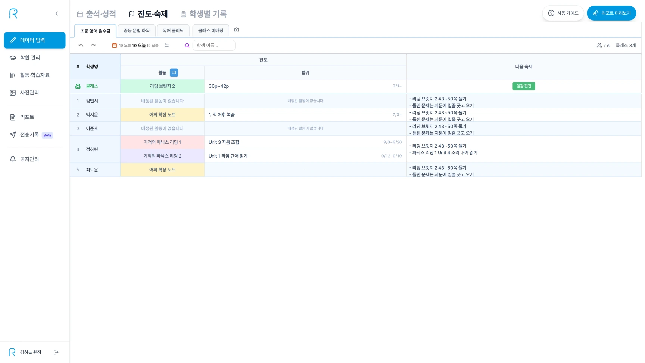Open the 사용 가이드 help button
The height and width of the screenshot is (363, 645).
[x=563, y=13]
